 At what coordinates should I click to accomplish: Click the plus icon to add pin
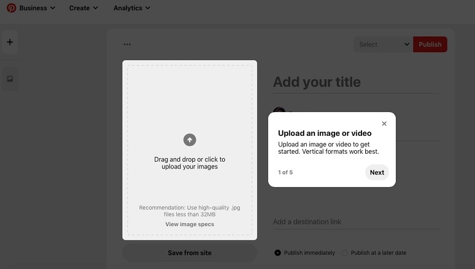(x=10, y=42)
